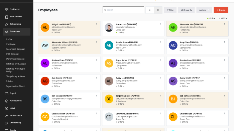Open three-dot menu on Amy Chen card

pyautogui.click(x=224, y=42)
